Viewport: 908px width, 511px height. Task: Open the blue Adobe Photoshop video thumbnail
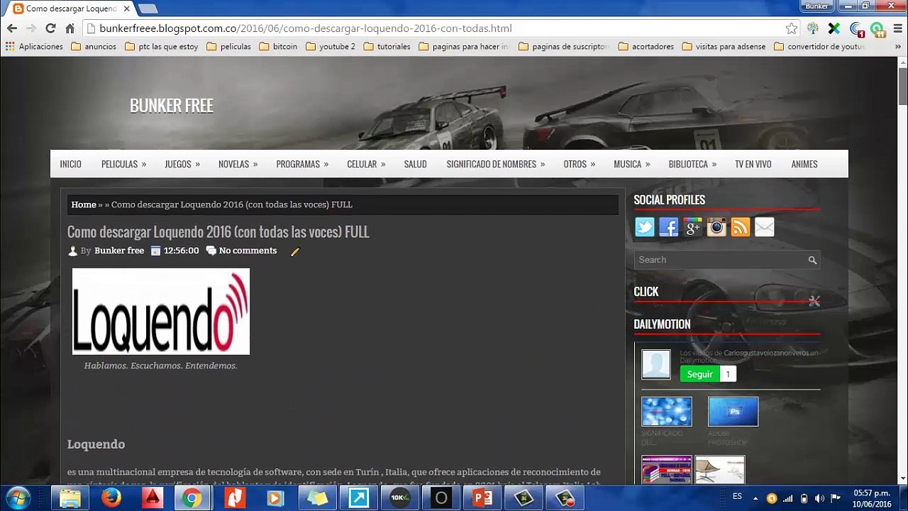tap(733, 412)
